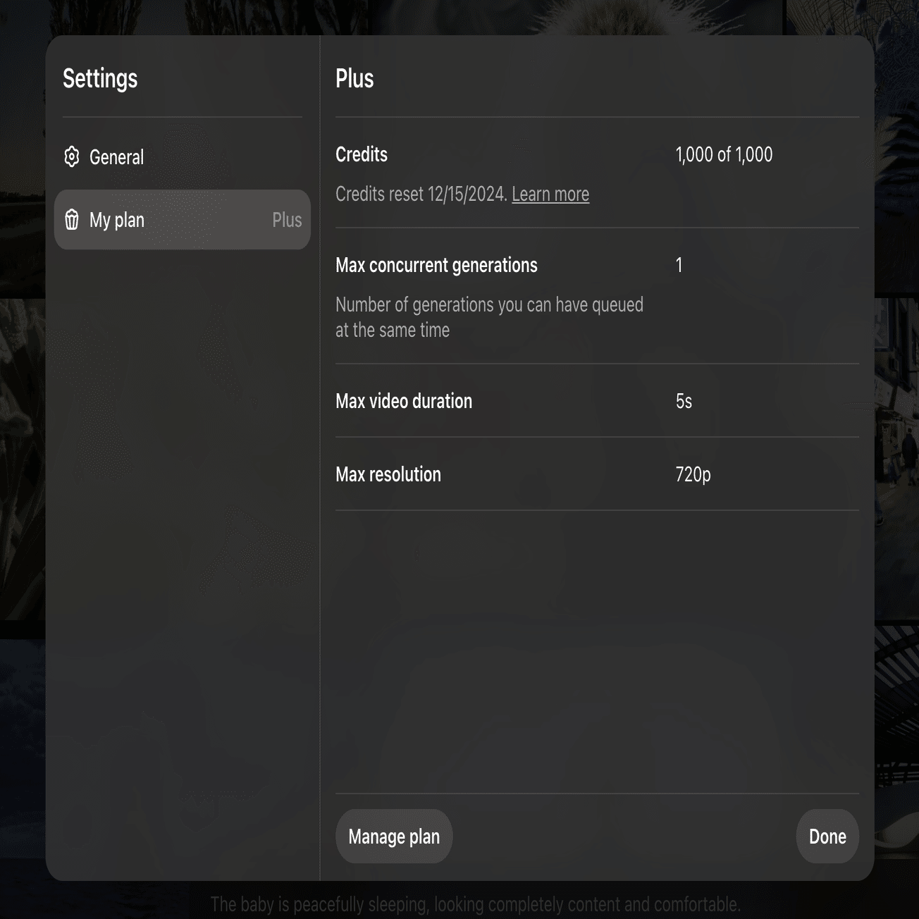Click the Plus plan title heading
919x919 pixels.
[354, 78]
